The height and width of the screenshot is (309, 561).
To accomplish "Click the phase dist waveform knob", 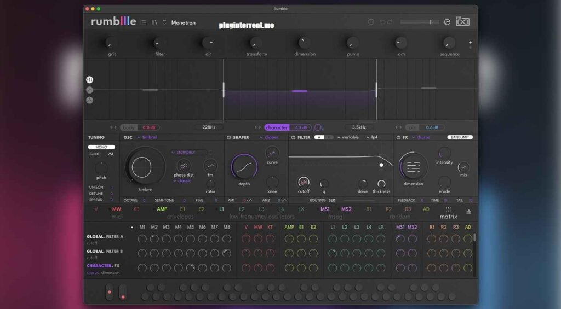I will point(184,166).
